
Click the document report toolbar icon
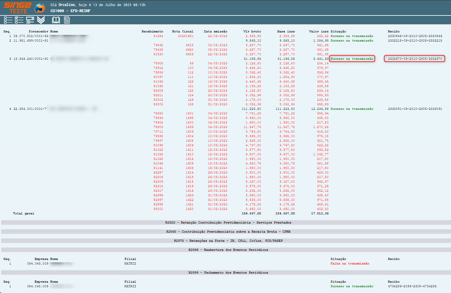(x=67, y=20)
